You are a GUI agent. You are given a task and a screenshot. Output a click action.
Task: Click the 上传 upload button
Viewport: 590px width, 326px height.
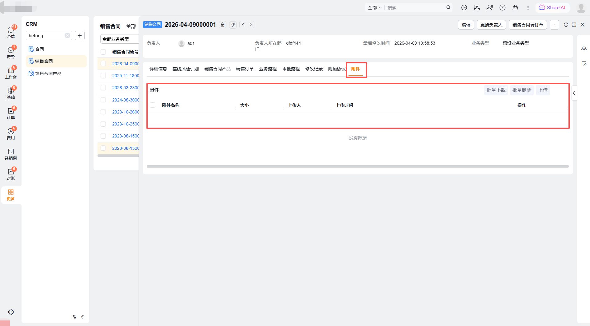click(x=543, y=90)
